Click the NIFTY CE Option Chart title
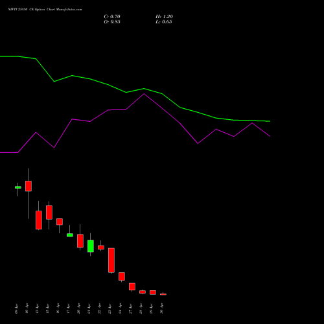 pyautogui.click(x=45, y=10)
